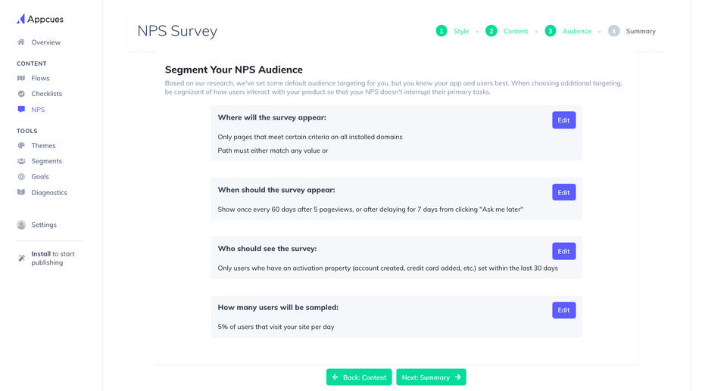Click the Install wand icon
The height and width of the screenshot is (391, 727).
pos(21,258)
